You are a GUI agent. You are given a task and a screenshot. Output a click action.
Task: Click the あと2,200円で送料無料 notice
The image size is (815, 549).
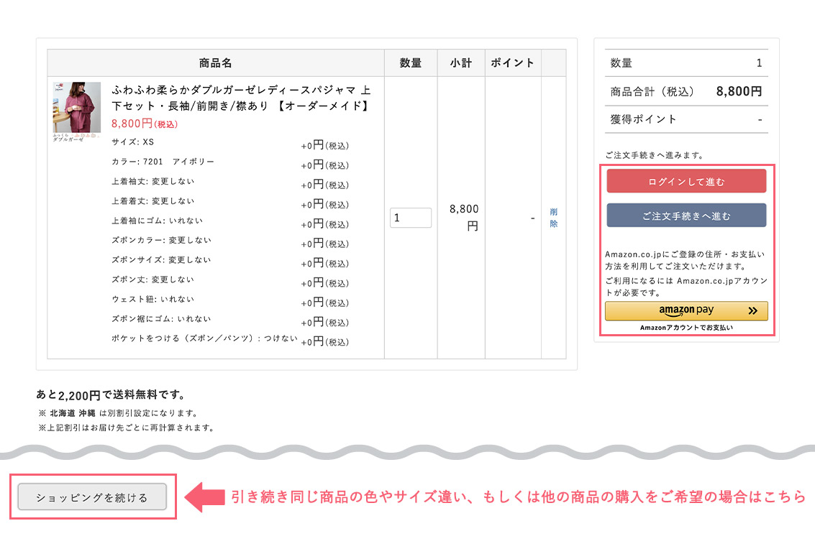pyautogui.click(x=111, y=395)
